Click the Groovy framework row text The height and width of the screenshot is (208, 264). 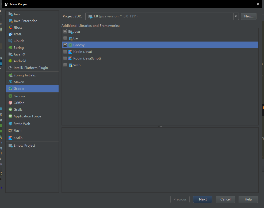click(x=79, y=45)
